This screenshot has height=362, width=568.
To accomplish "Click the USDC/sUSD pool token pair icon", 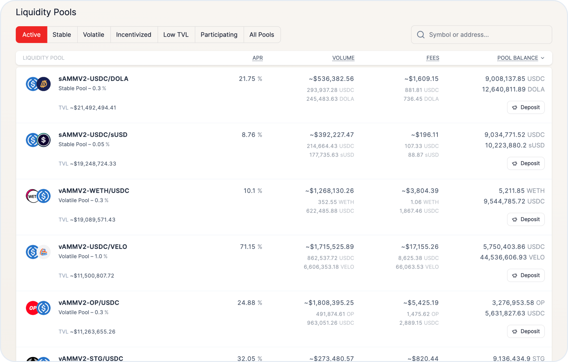I will point(38,140).
